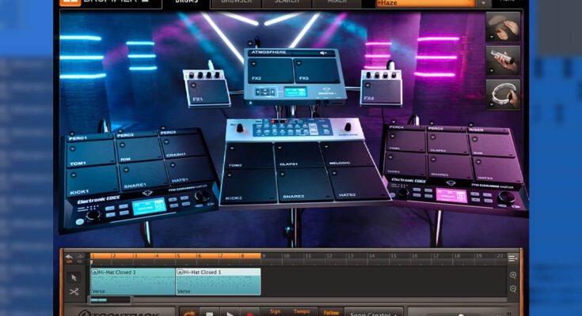582x316 pixels.
Task: Toggle the Follow button
Action: (331, 312)
